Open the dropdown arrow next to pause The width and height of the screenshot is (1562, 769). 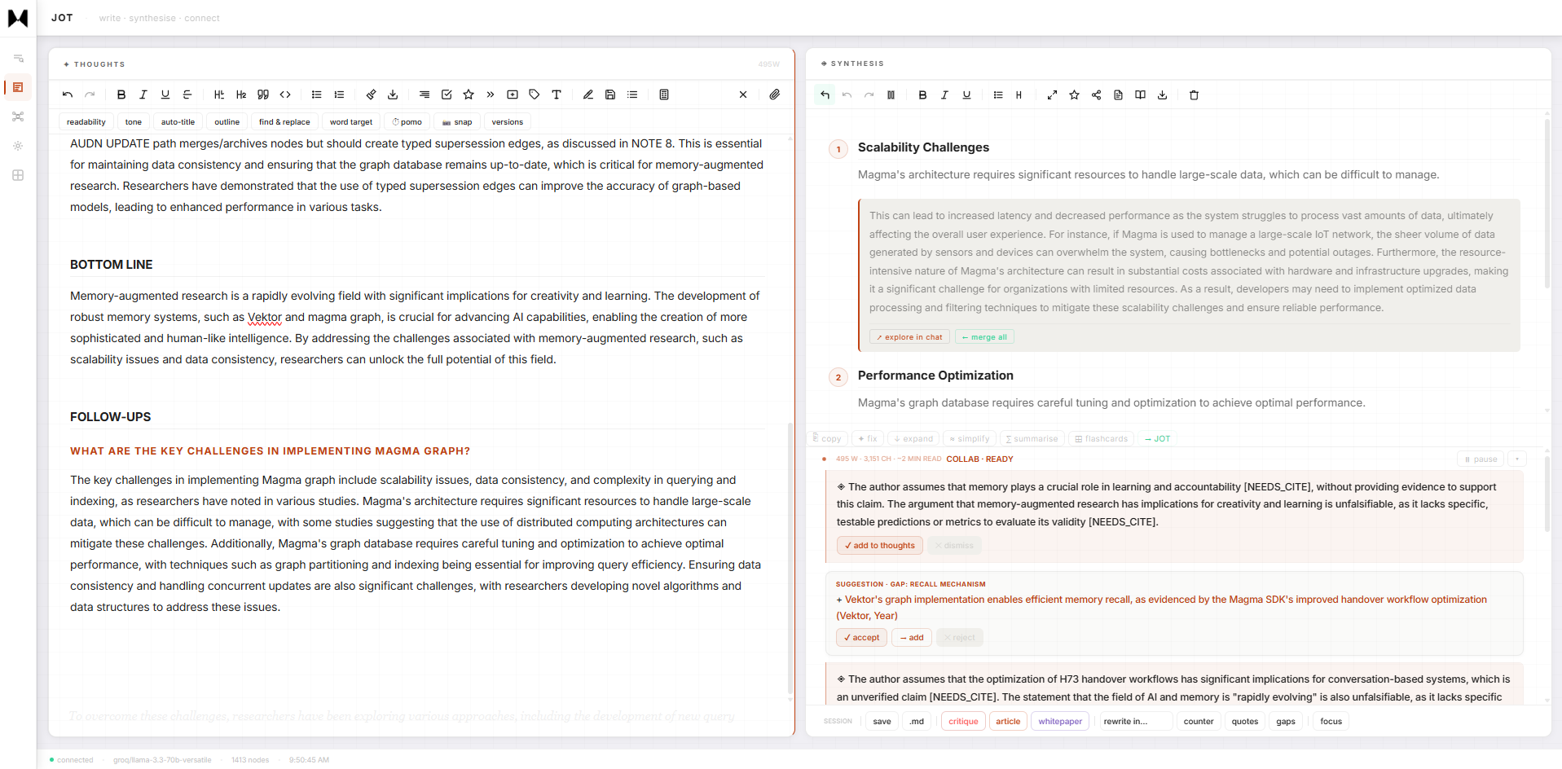tap(1517, 459)
